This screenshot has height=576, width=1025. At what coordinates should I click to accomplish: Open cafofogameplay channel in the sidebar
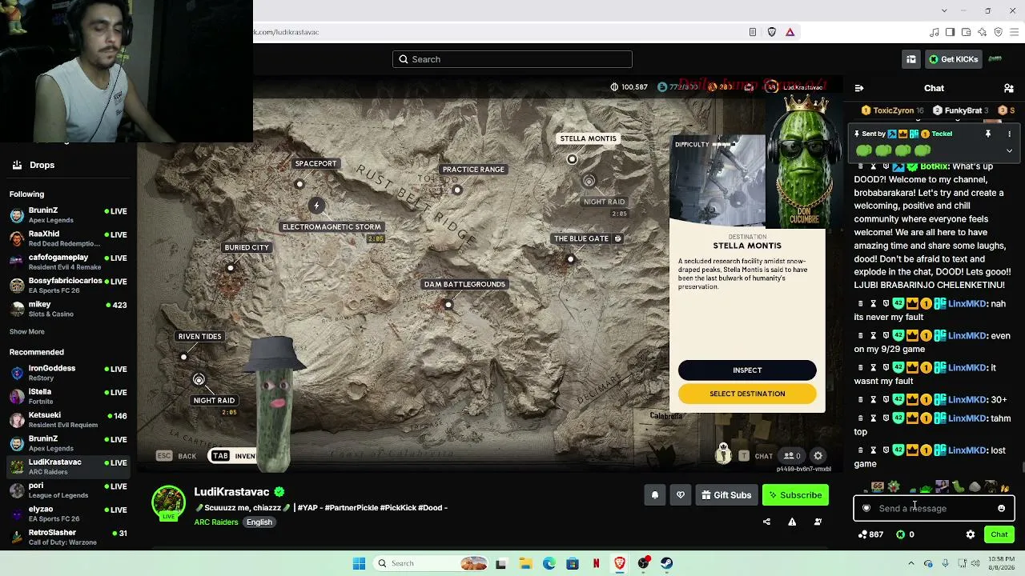coord(67,262)
